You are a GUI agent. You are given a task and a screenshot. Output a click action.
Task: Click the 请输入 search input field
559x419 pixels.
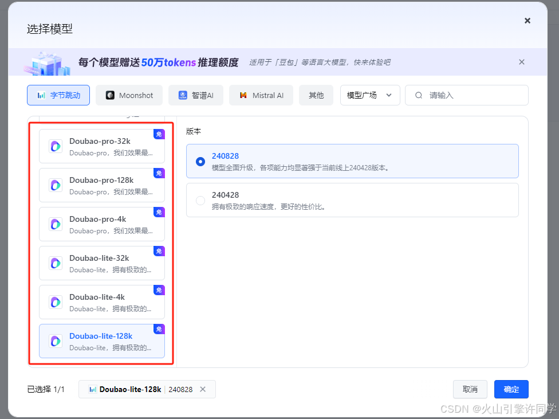(467, 95)
